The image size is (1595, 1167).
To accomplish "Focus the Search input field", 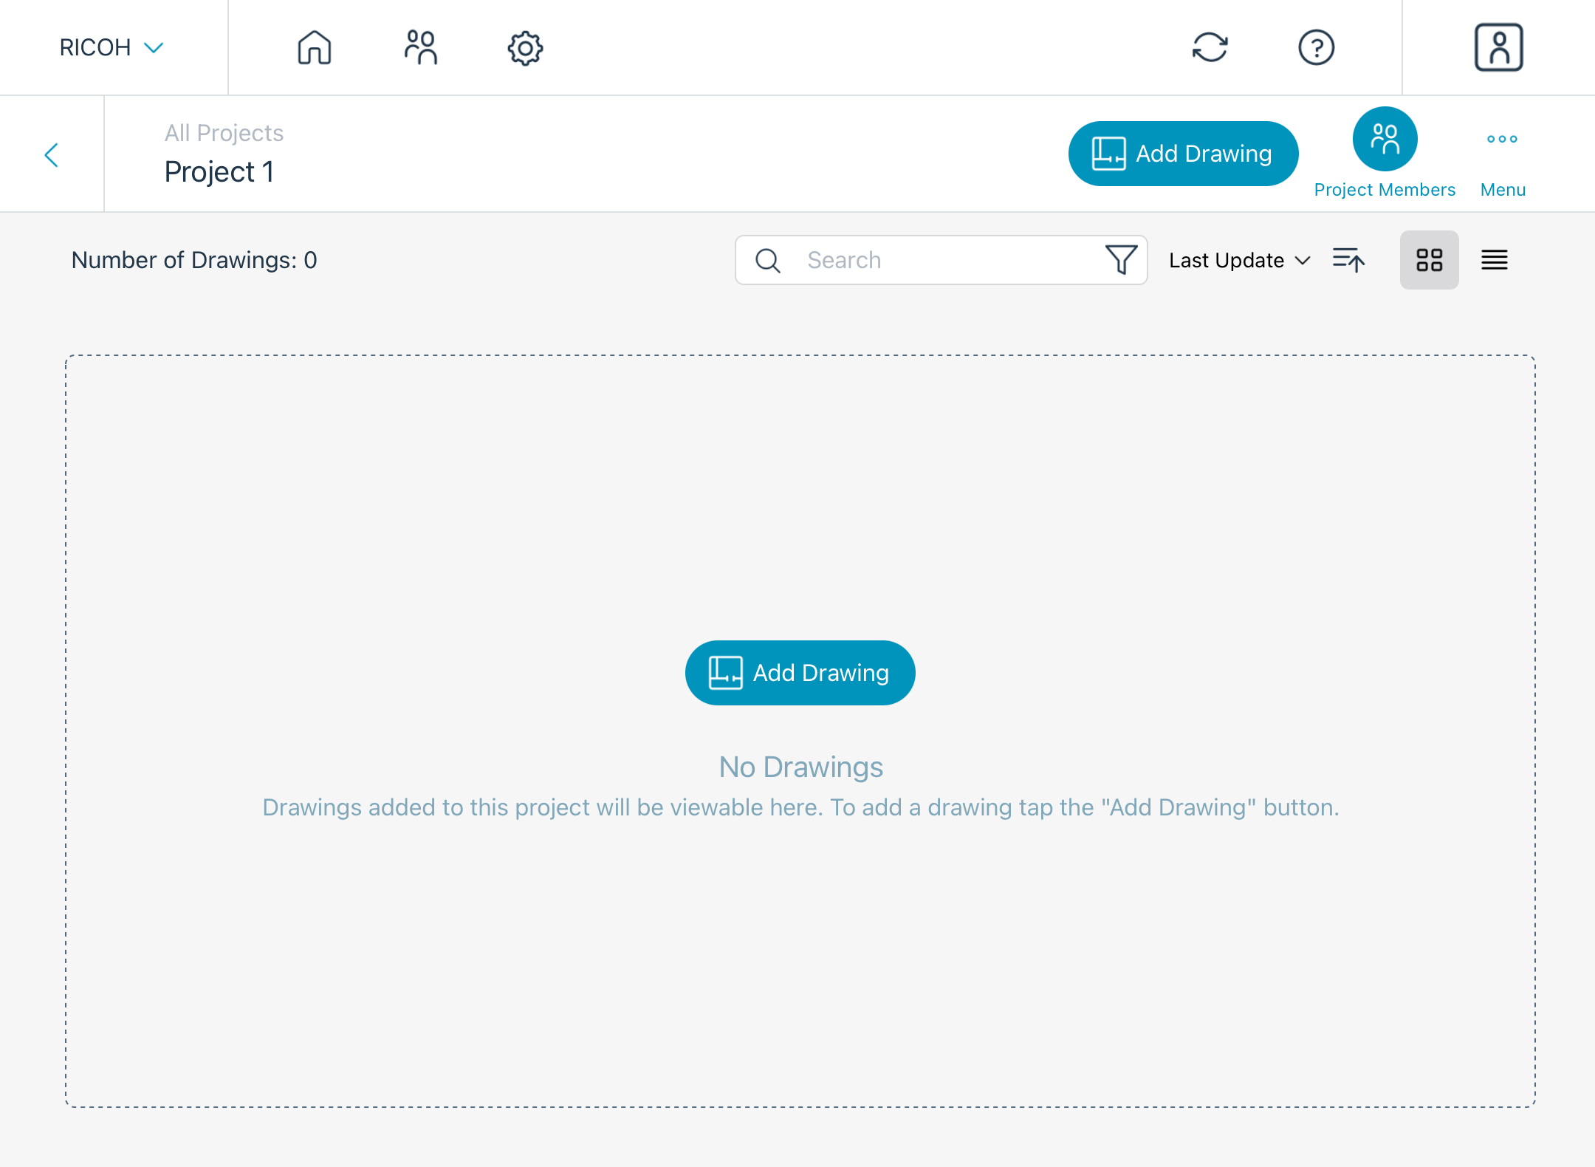I will [941, 260].
